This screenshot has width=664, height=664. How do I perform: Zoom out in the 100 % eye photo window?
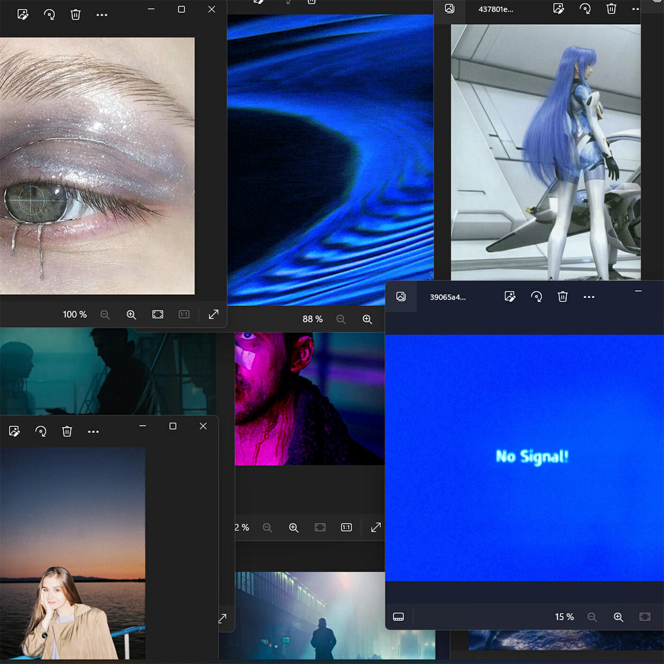point(105,314)
